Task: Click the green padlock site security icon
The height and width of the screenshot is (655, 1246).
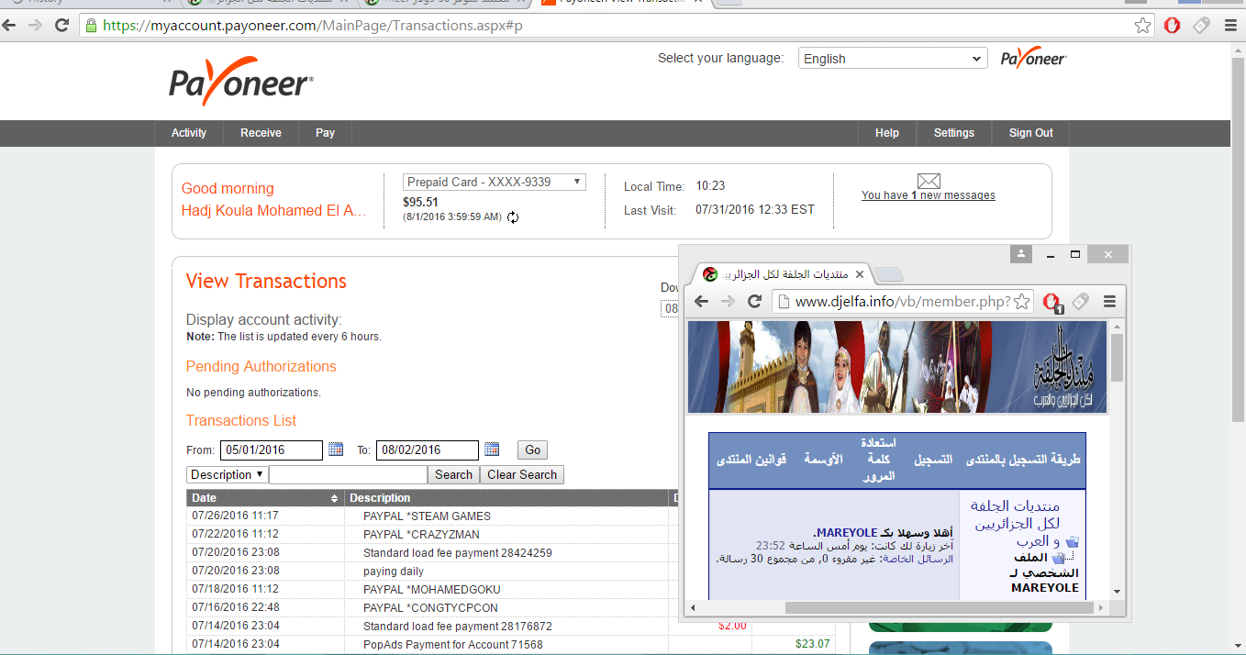Action: pos(91,26)
